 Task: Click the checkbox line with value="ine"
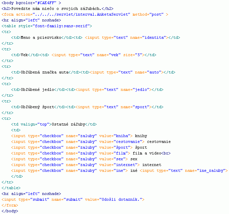119,170
